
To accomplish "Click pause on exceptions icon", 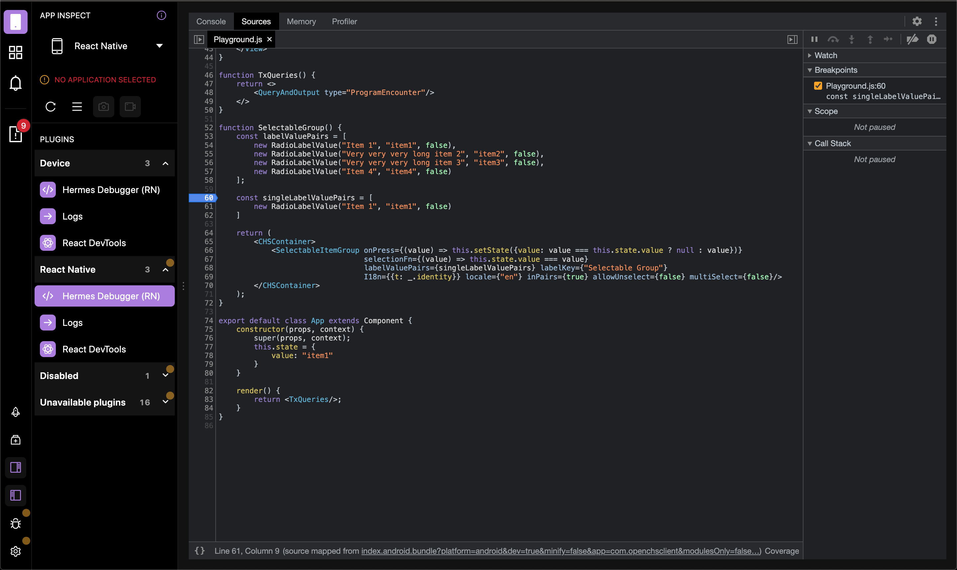I will pos(932,39).
